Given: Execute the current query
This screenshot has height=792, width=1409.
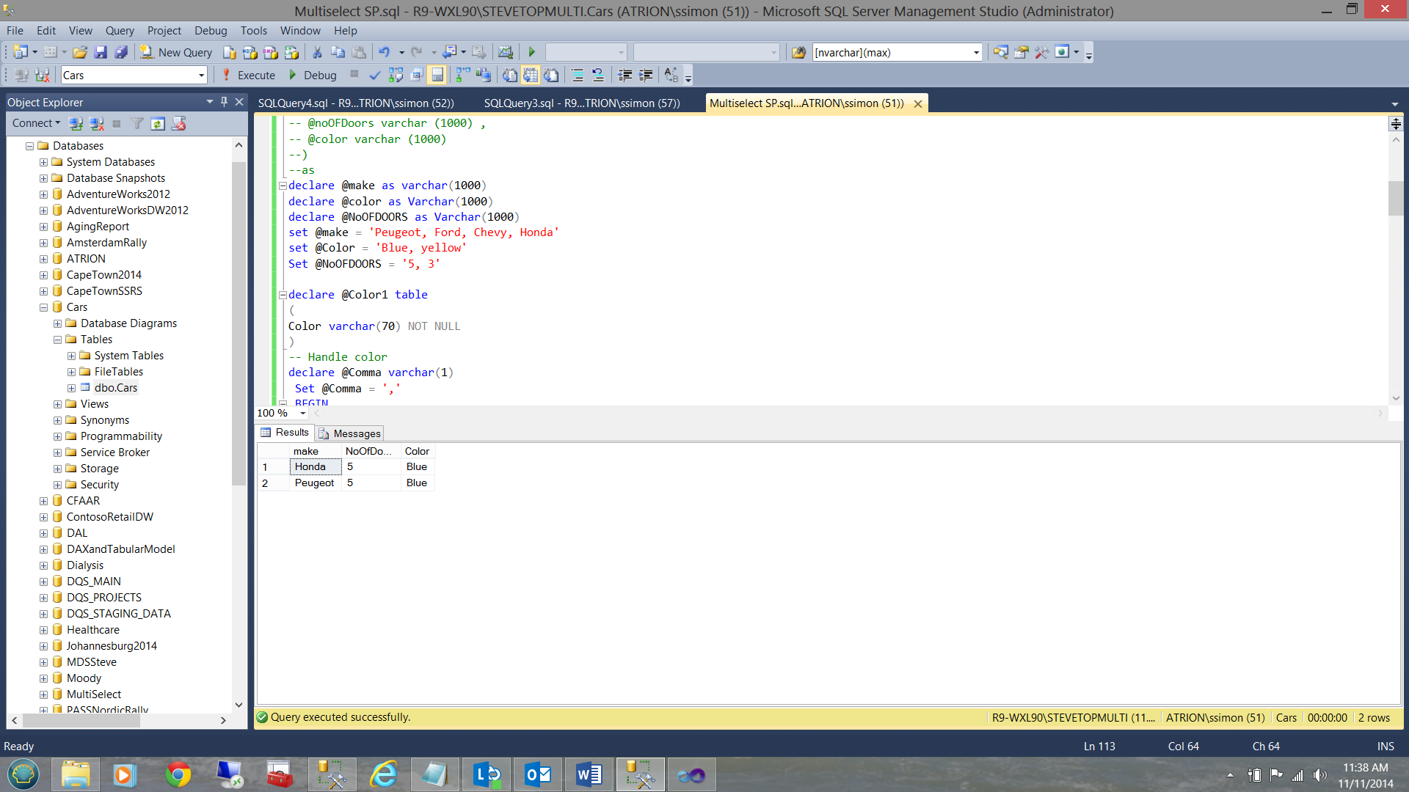Looking at the screenshot, I should [x=248, y=75].
